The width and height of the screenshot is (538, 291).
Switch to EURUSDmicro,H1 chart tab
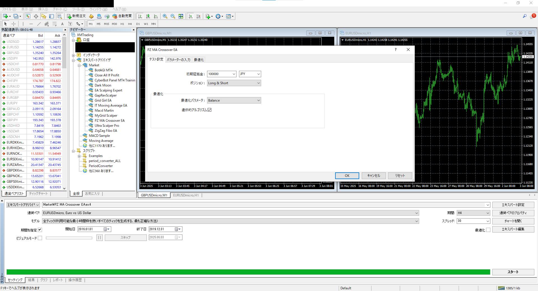[x=186, y=195]
